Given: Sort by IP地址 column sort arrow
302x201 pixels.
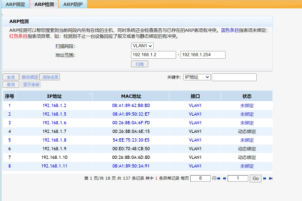Looking at the screenshot, I should pyautogui.click(x=90, y=93).
